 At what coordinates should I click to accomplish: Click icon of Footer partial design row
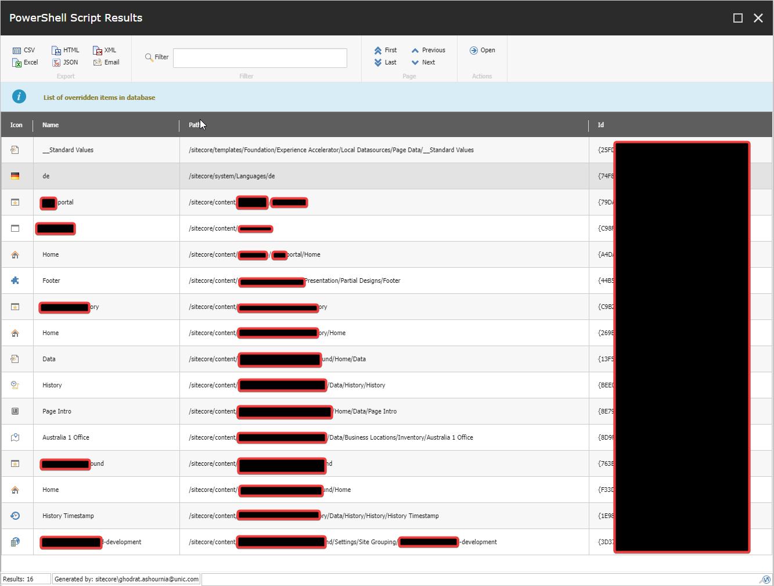coord(15,281)
